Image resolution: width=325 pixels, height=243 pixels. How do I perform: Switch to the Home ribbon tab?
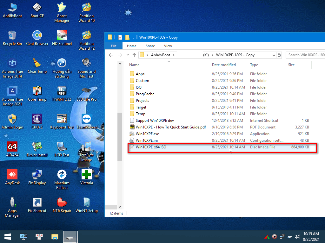(132, 46)
